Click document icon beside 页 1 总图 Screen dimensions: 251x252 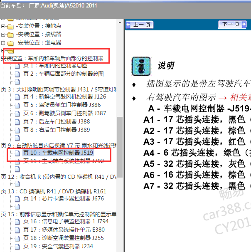coord(17,66)
